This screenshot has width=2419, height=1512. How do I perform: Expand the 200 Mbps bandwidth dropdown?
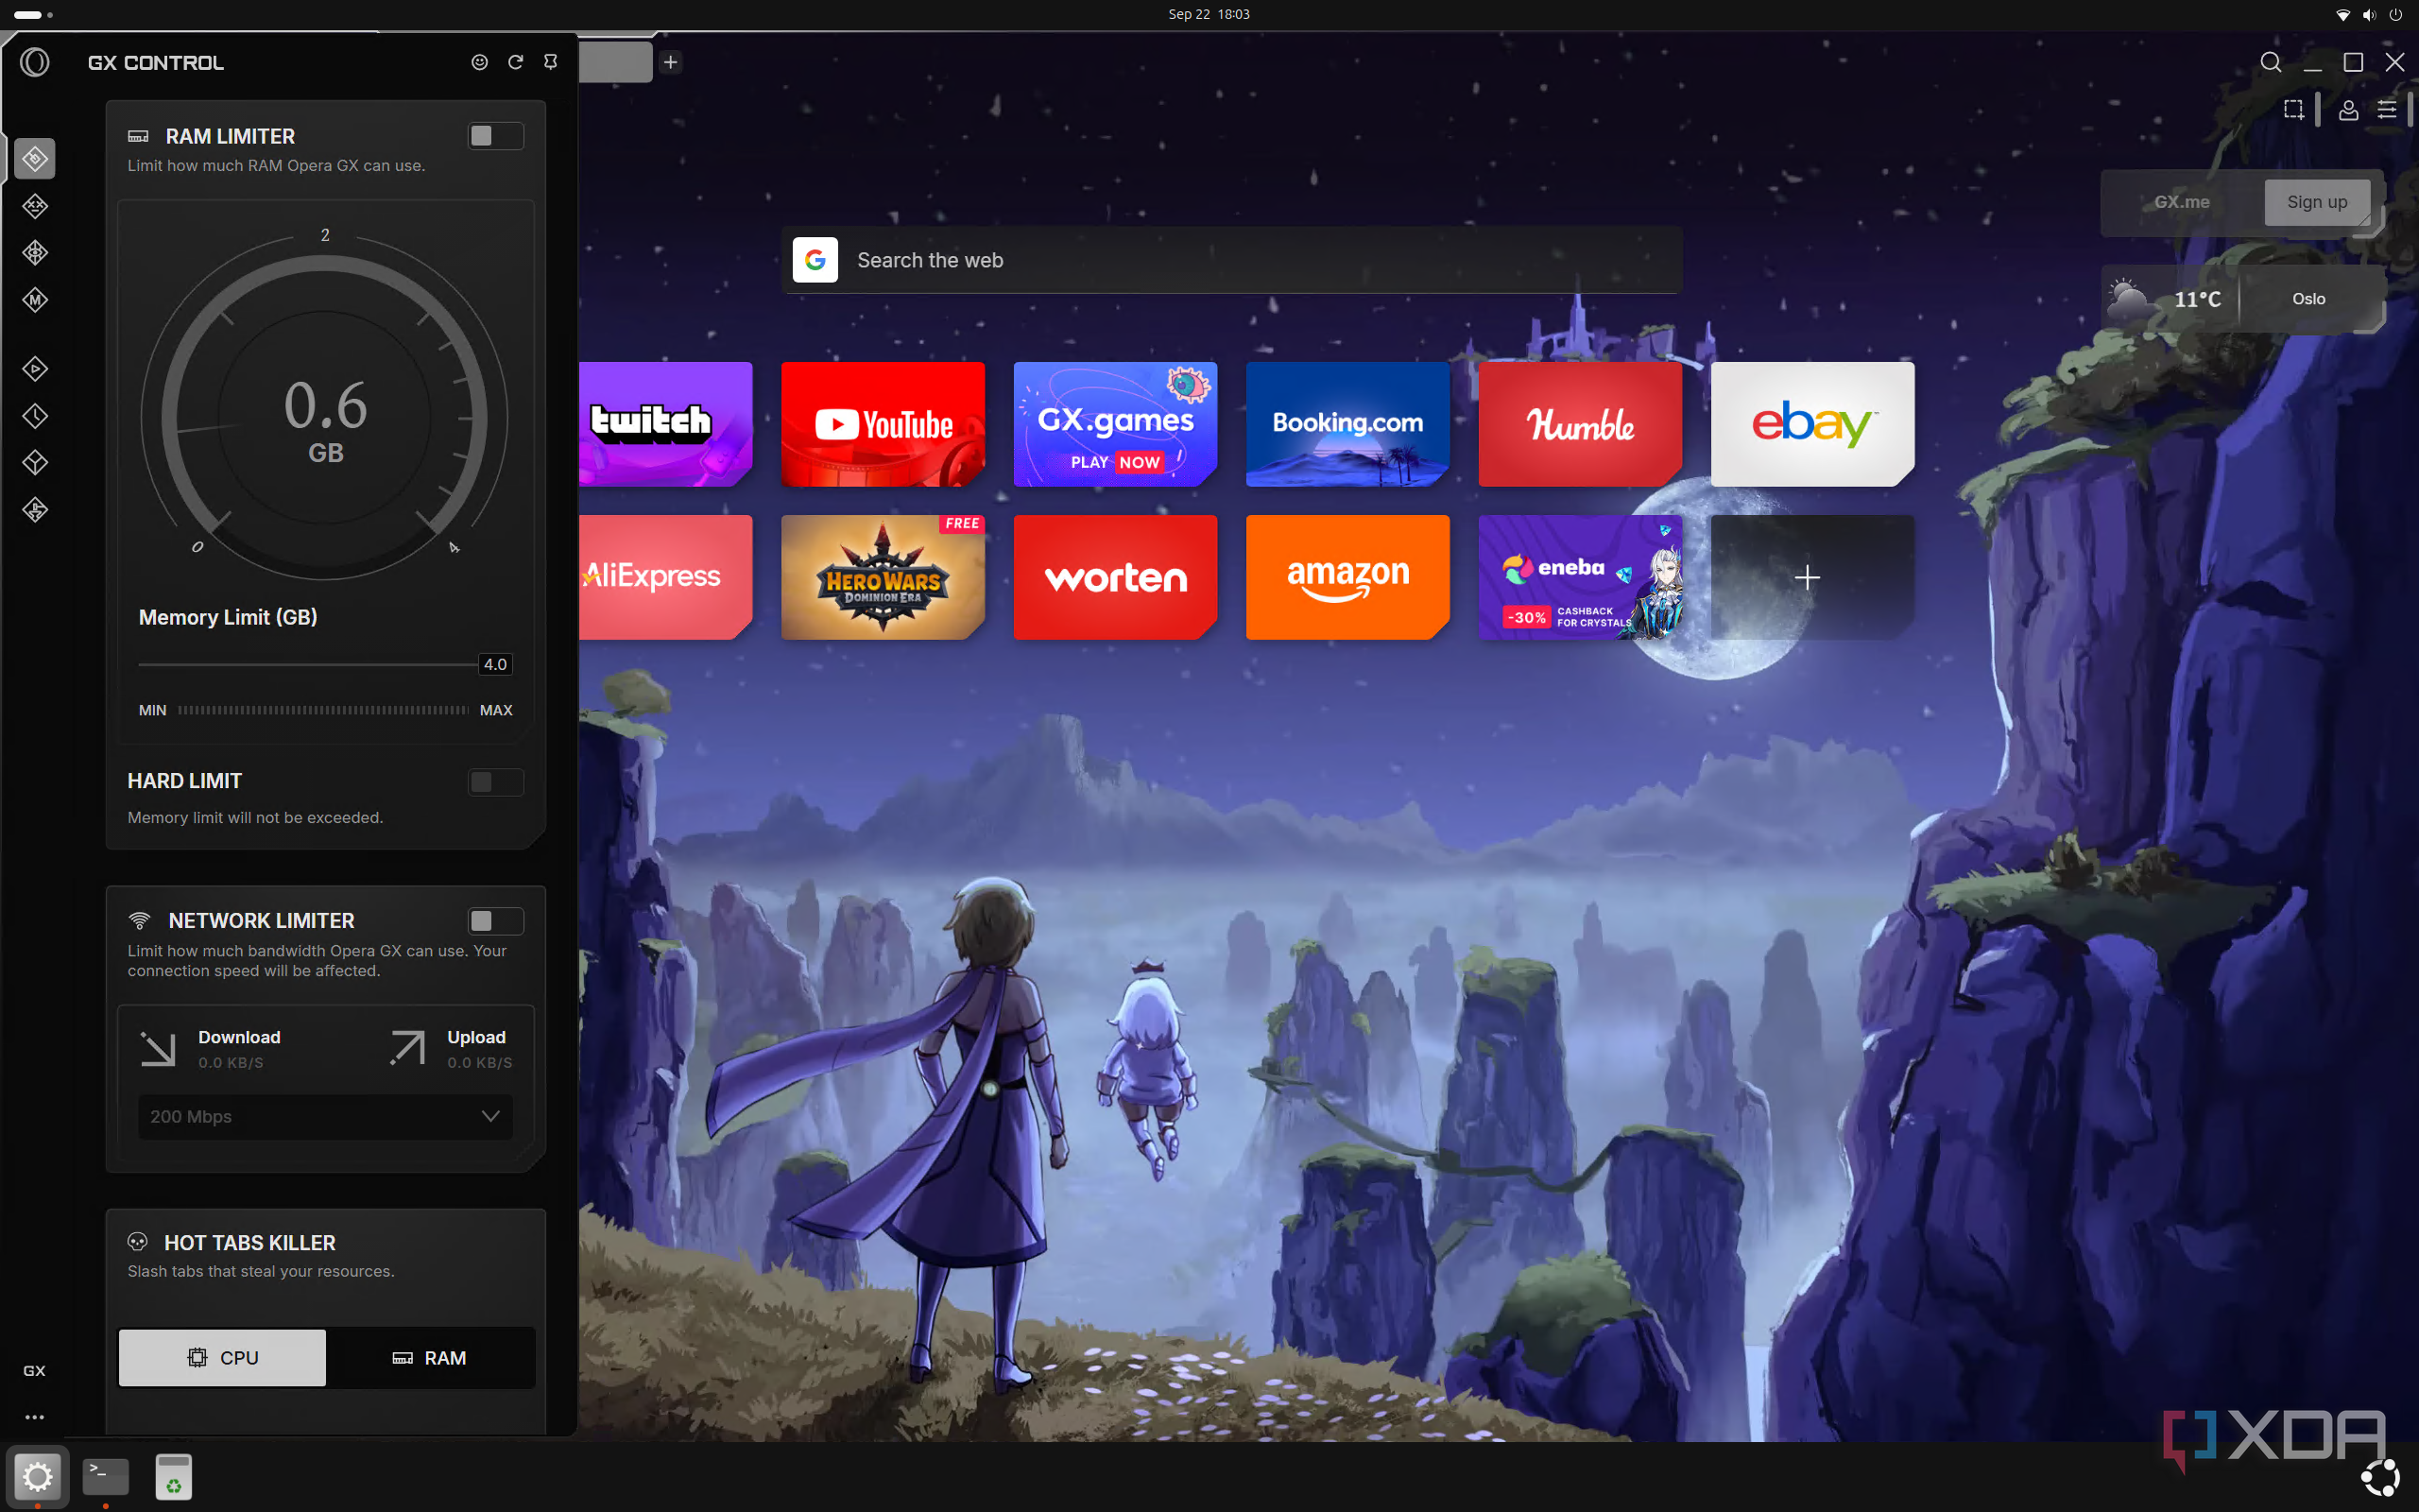point(326,1116)
